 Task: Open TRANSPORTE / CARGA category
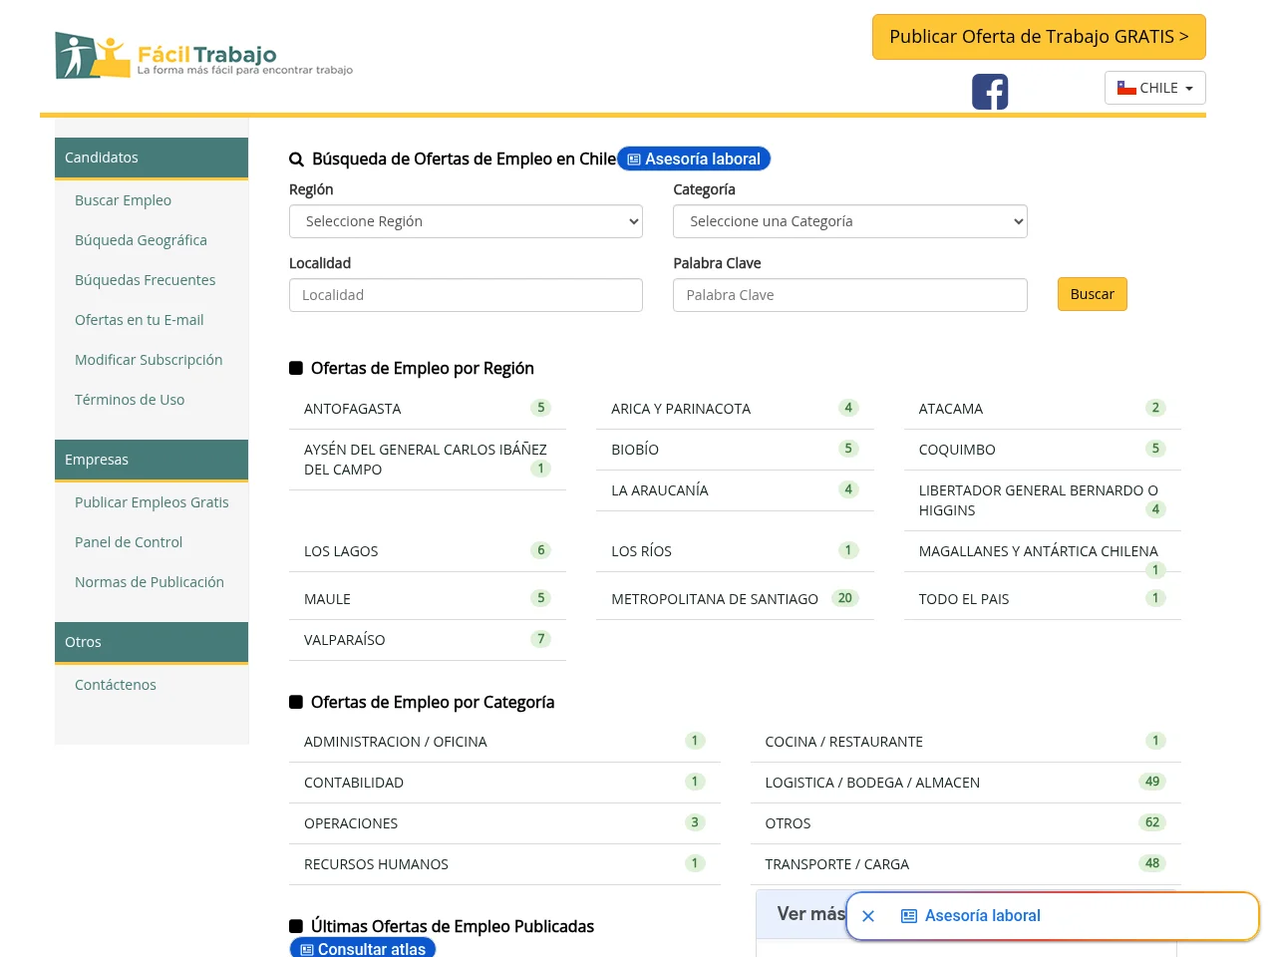[966, 864]
